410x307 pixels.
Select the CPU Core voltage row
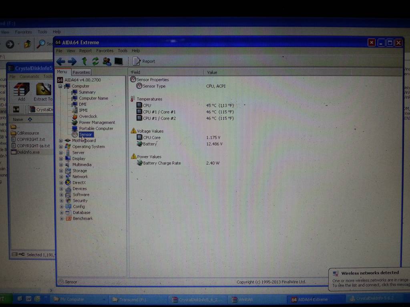[178, 138]
